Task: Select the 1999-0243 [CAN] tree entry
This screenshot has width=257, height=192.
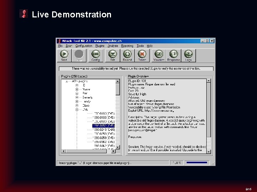Action: (104, 130)
